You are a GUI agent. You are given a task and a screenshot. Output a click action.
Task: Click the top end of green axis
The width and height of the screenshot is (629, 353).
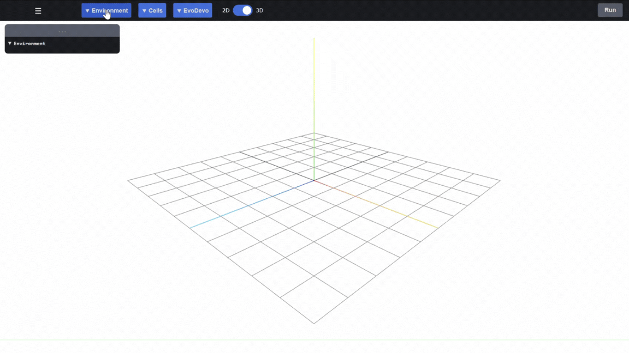pos(314,39)
